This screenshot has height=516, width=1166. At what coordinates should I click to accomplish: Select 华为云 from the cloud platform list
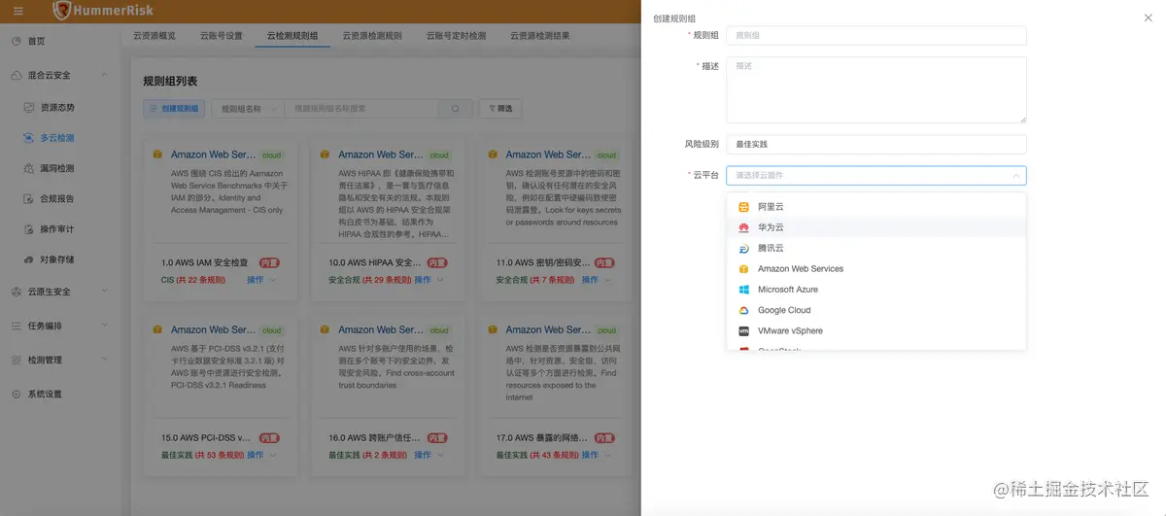[876, 227]
